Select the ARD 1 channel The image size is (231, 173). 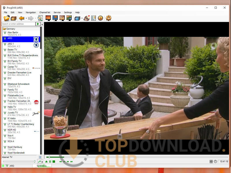click(21, 45)
